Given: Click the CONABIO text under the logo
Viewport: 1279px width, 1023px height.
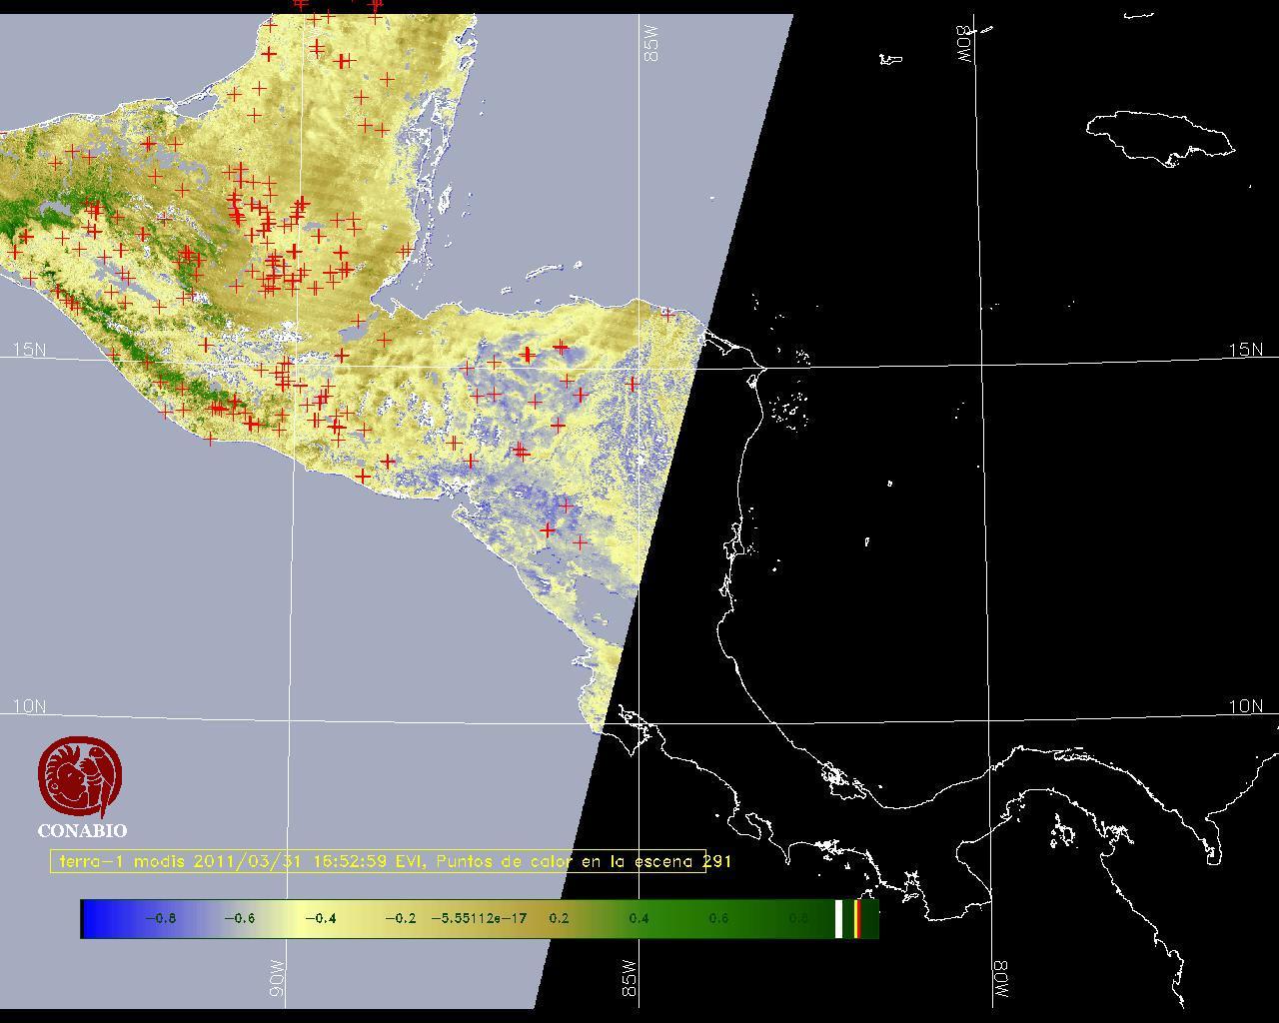Looking at the screenshot, I should (82, 830).
